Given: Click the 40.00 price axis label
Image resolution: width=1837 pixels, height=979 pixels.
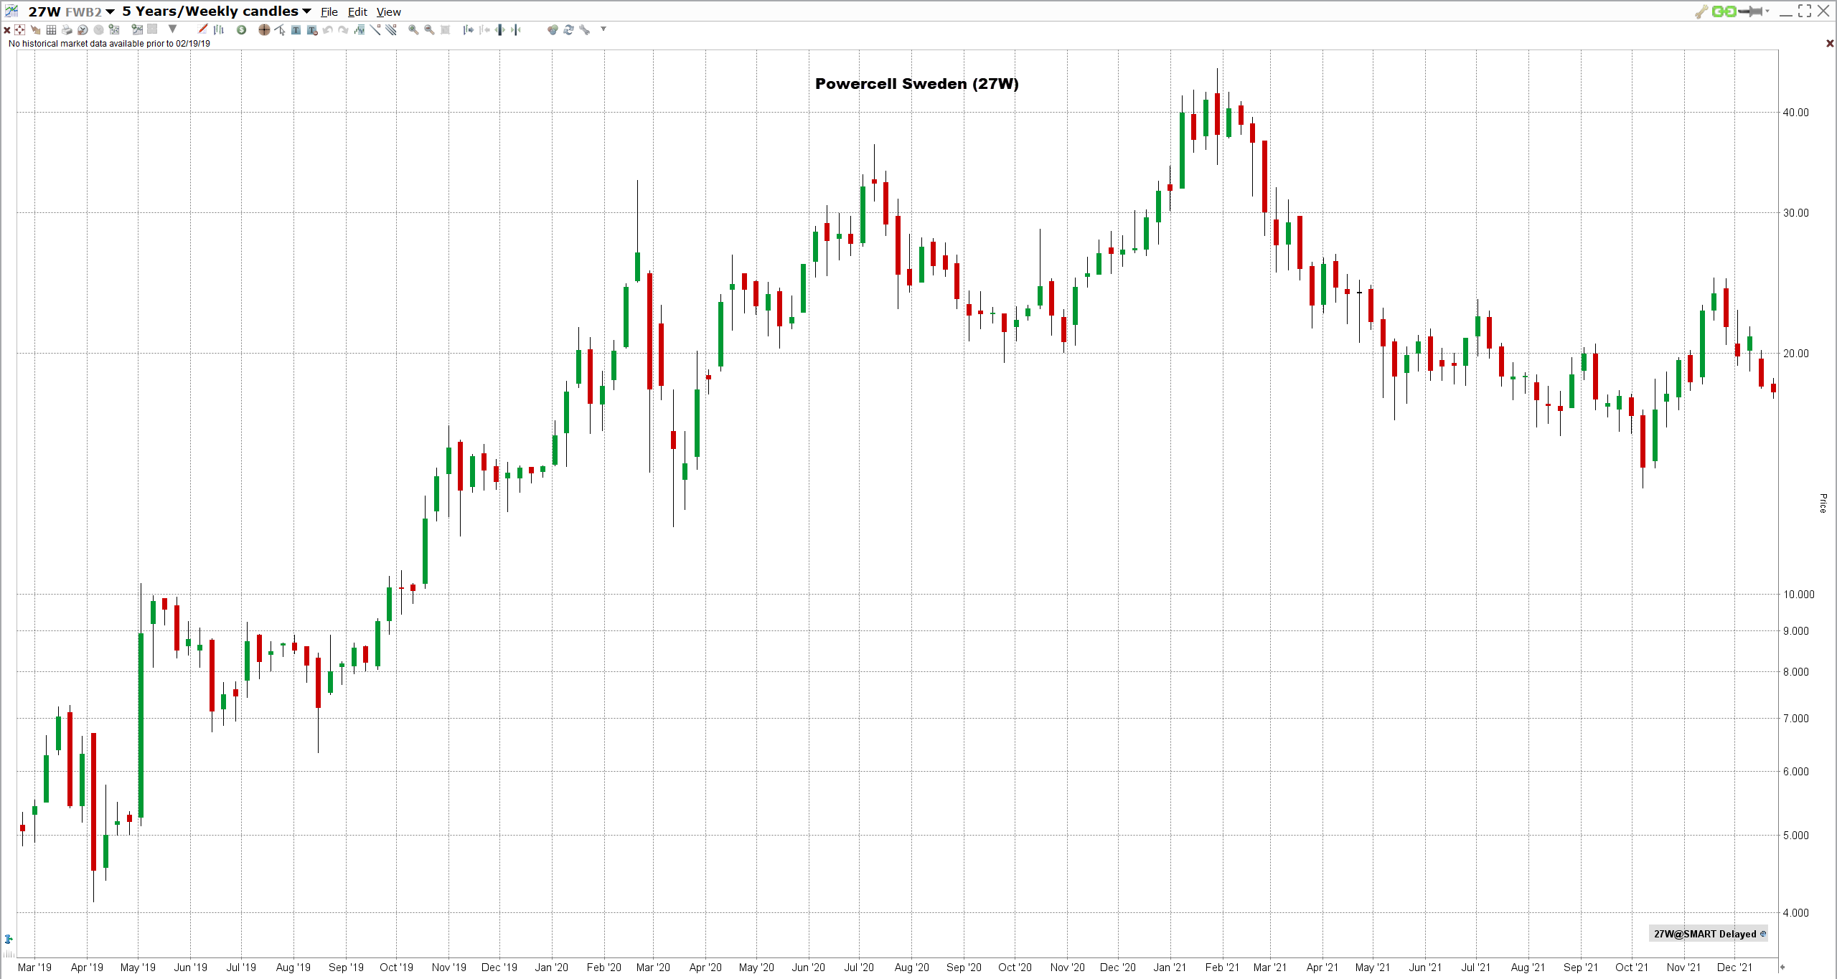Looking at the screenshot, I should pos(1796,113).
